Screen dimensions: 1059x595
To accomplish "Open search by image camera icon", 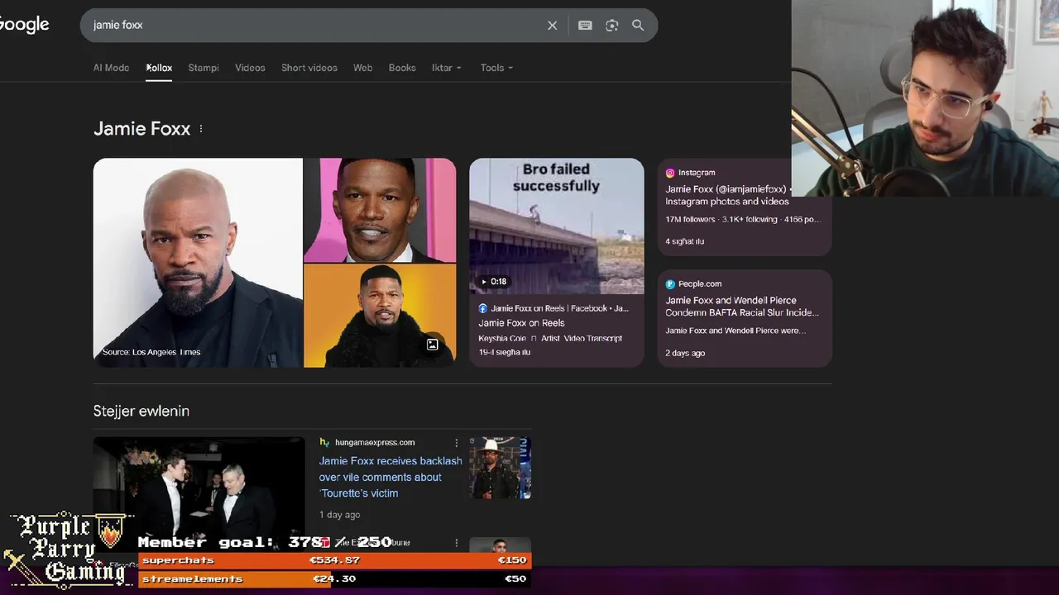I will click(612, 26).
